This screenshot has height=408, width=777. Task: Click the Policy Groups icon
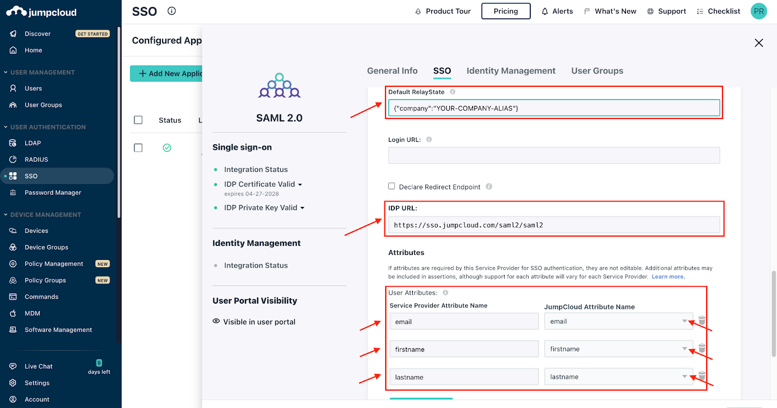13,280
